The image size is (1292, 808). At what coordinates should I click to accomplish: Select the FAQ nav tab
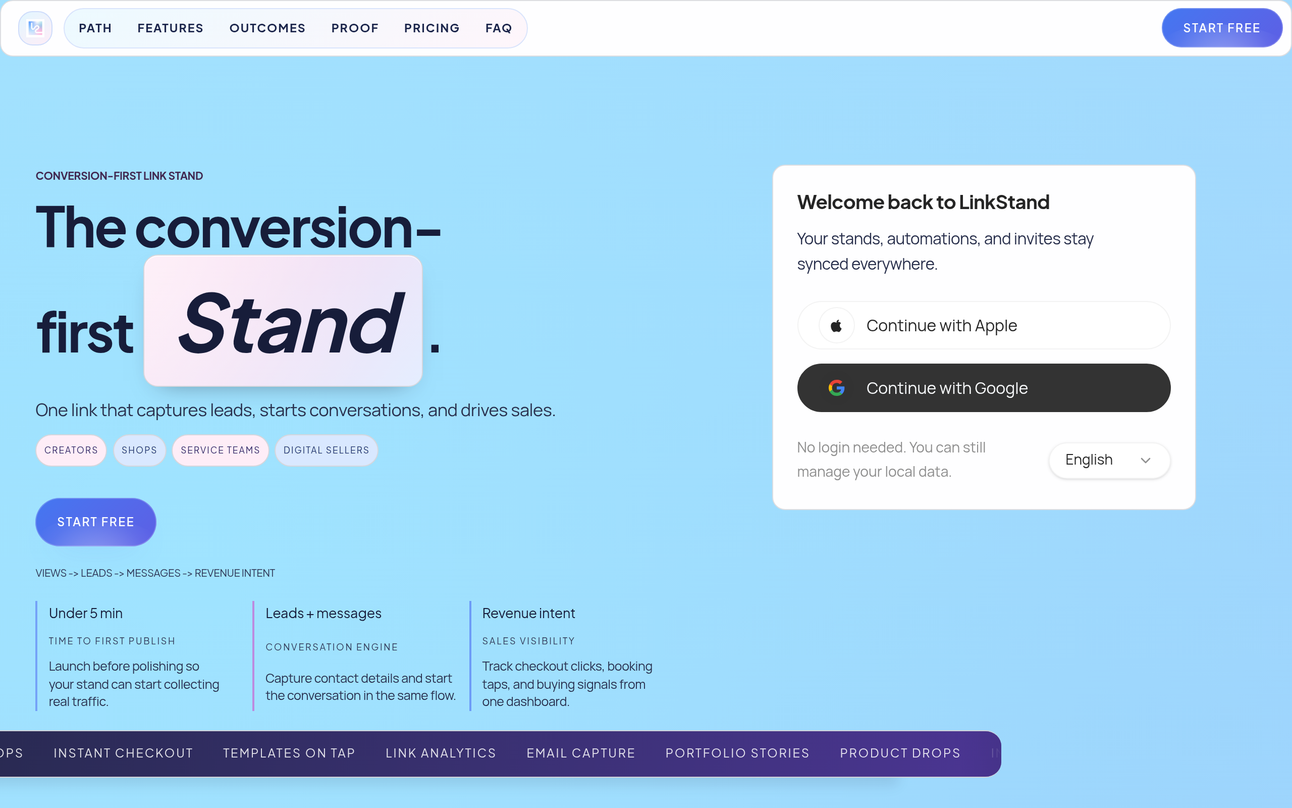pos(498,28)
